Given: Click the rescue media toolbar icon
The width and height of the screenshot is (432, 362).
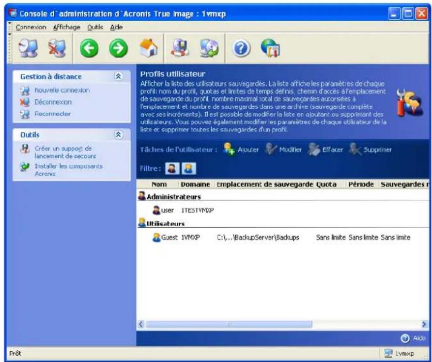Looking at the screenshot, I should click(x=180, y=48).
